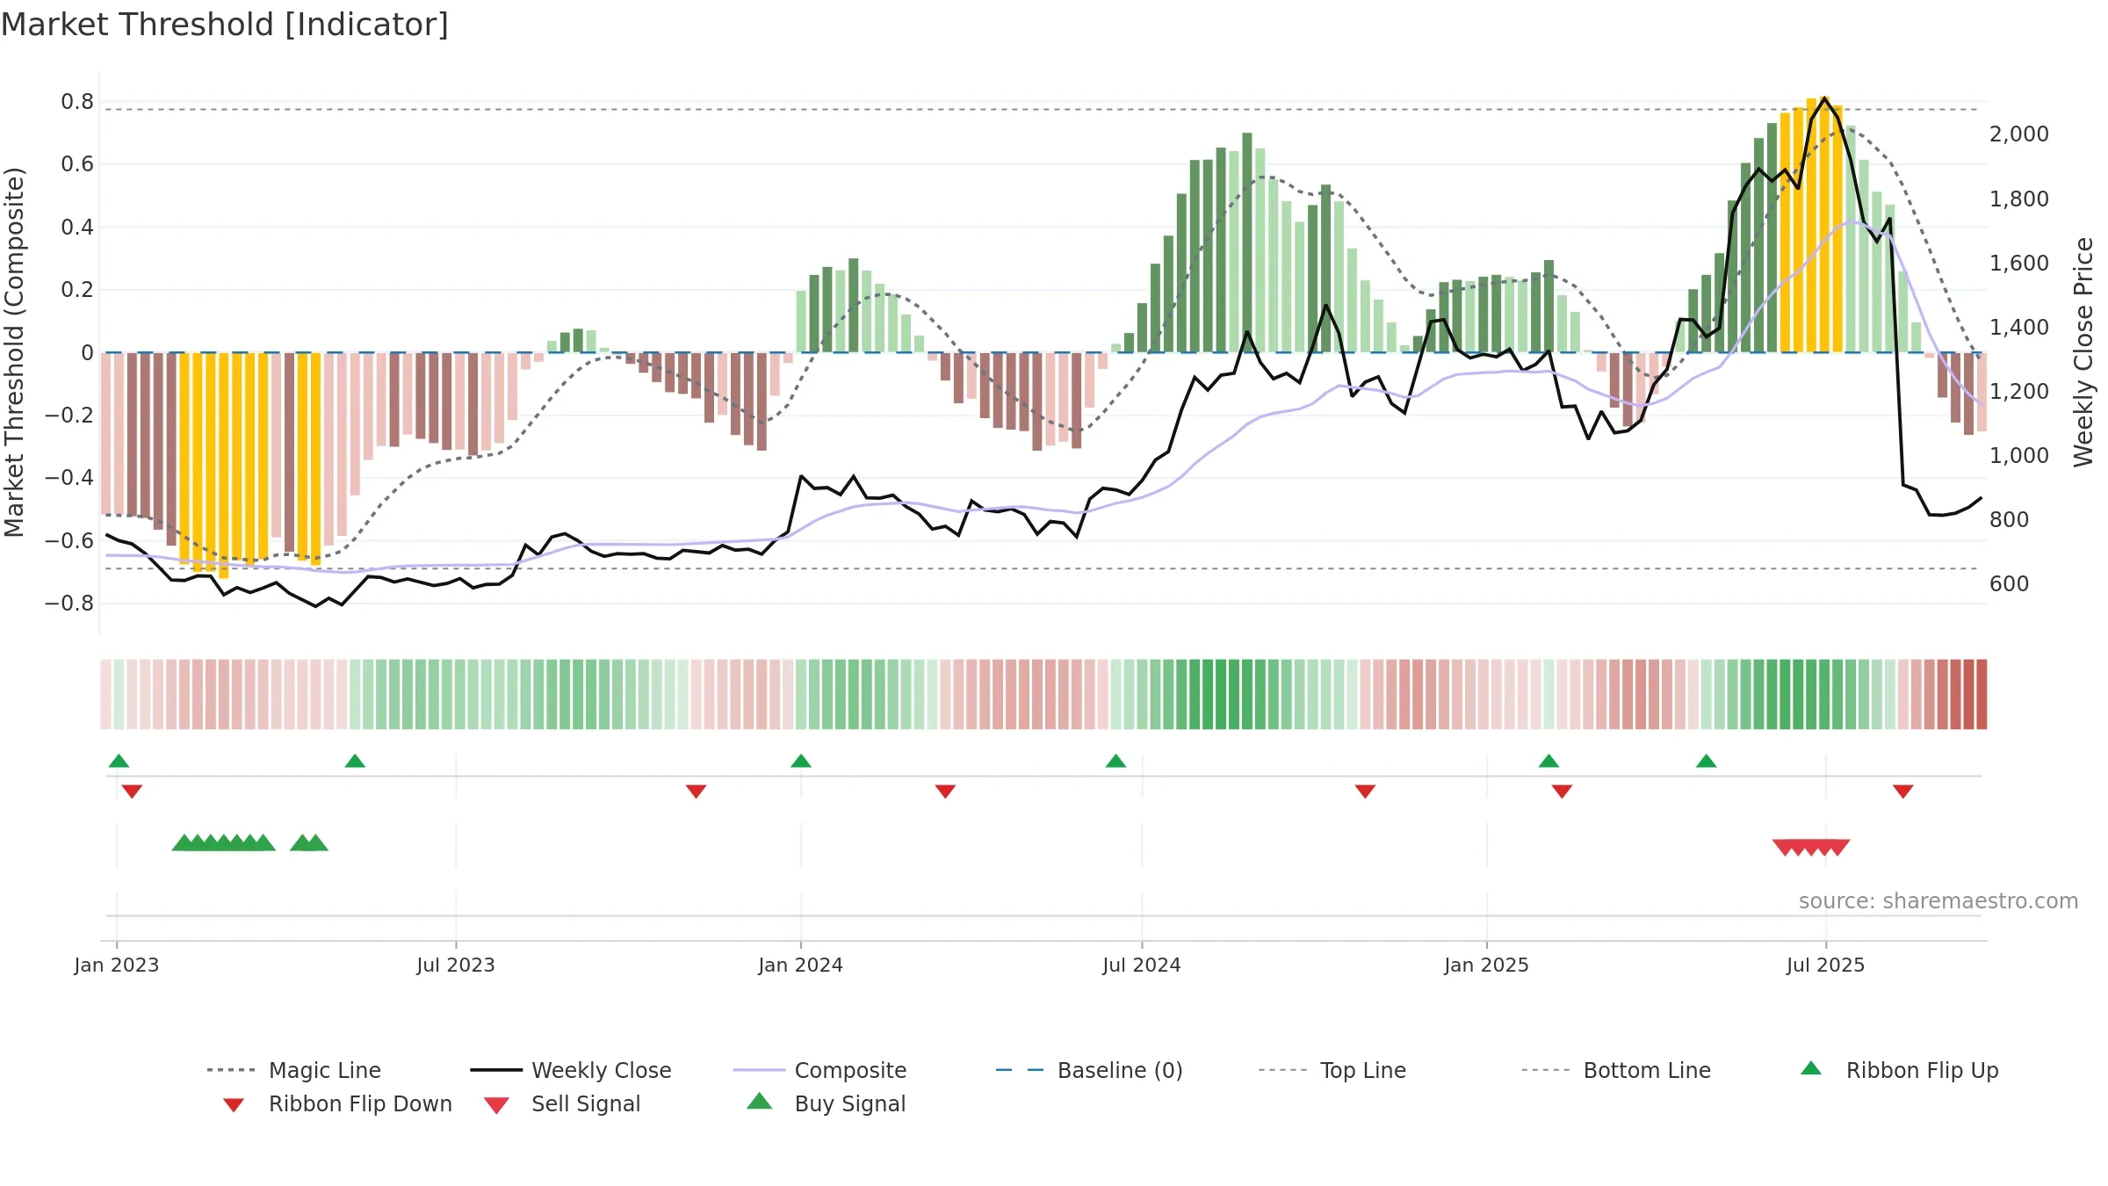Click the 2,000 price axis label

click(2019, 134)
